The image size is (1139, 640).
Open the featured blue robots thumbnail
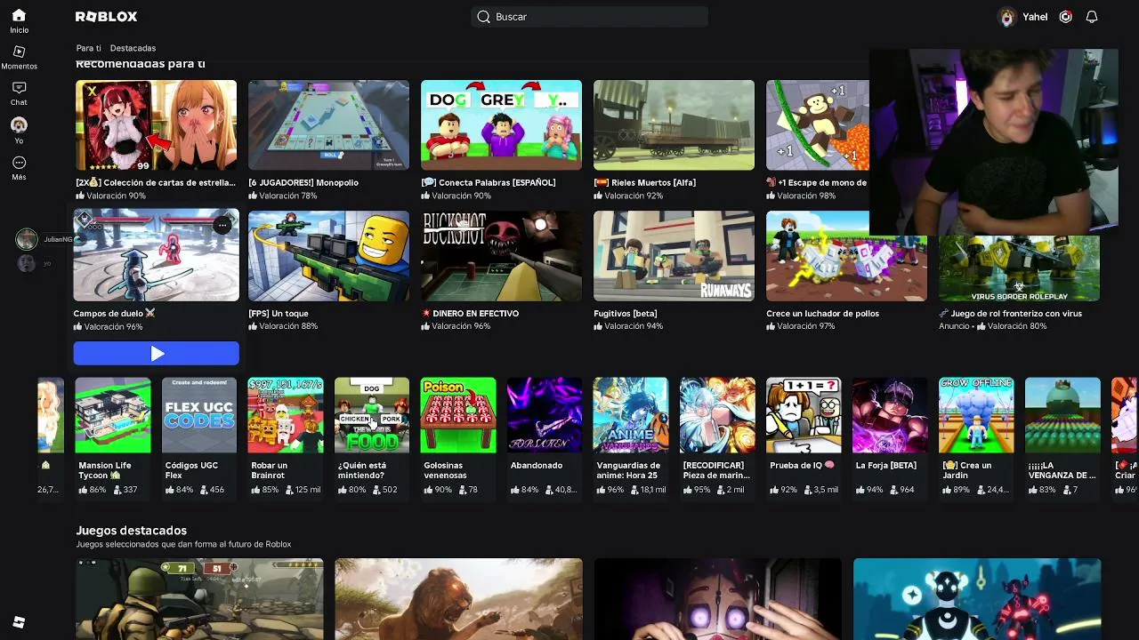click(x=977, y=599)
